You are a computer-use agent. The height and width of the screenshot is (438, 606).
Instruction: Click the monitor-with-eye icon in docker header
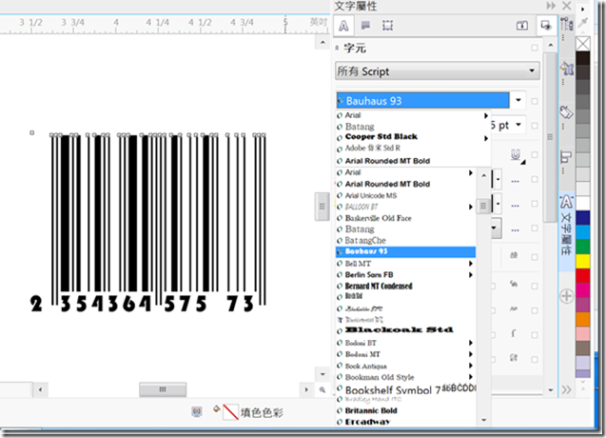pos(546,26)
